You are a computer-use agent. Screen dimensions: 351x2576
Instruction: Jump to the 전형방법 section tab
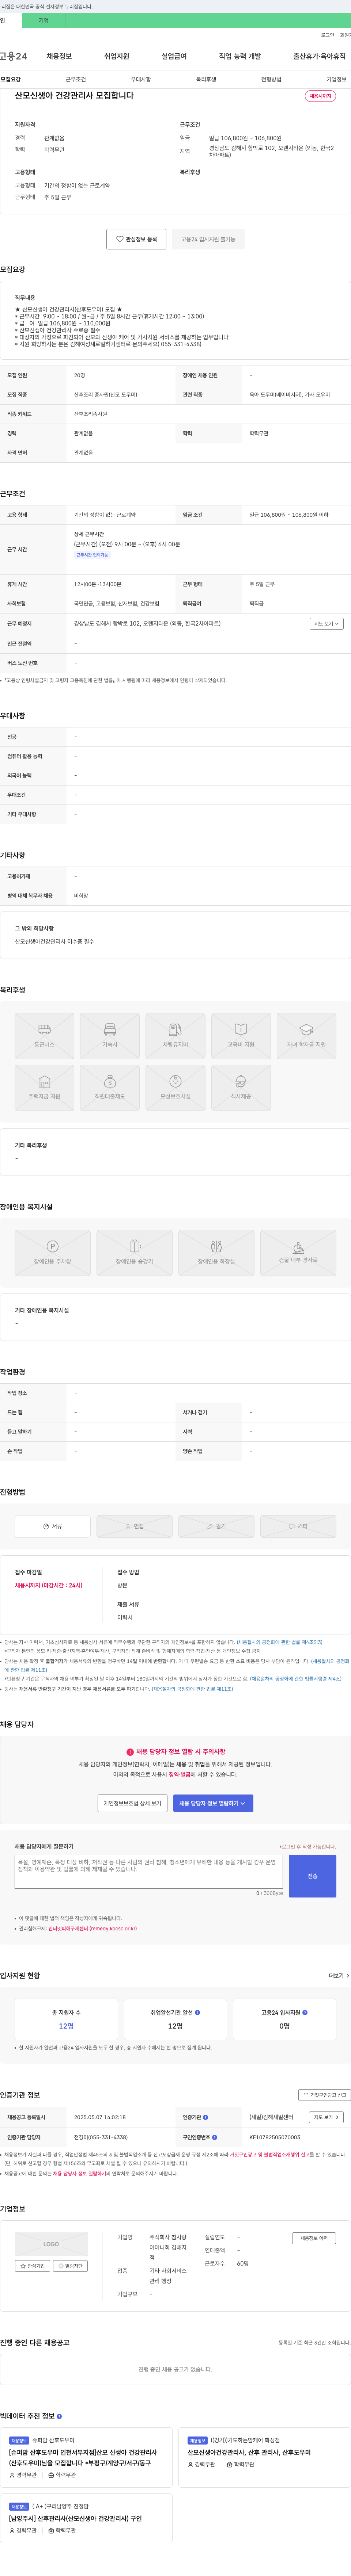[x=271, y=79]
